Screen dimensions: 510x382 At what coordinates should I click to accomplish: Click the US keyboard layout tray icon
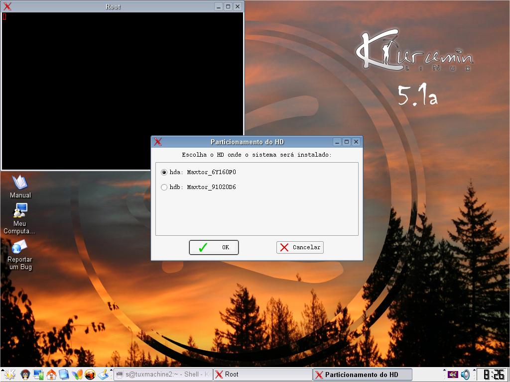[453, 375]
